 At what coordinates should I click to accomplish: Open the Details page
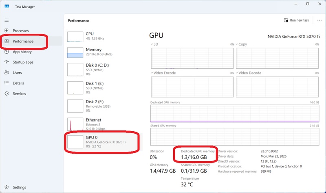pos(18,83)
